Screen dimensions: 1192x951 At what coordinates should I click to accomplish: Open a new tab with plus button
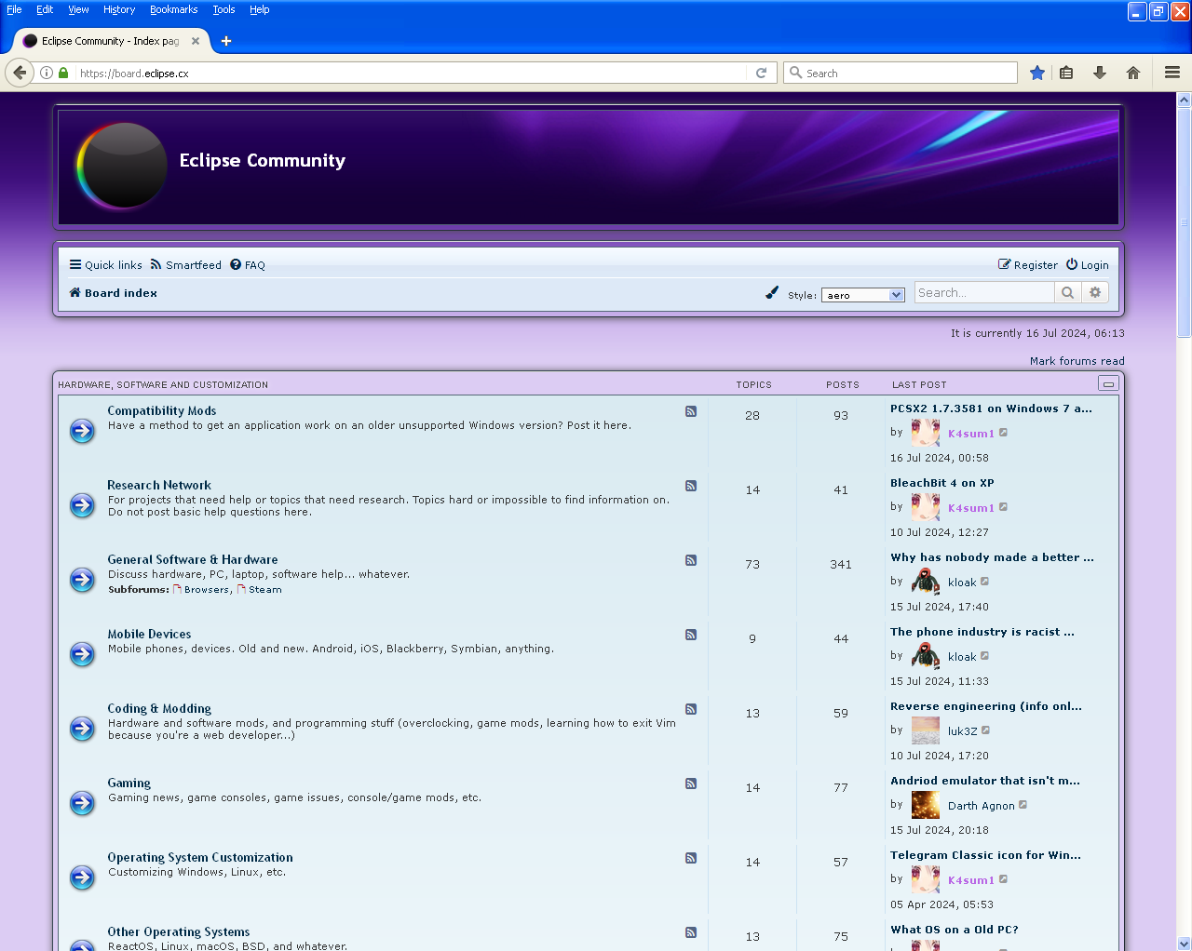tap(226, 41)
